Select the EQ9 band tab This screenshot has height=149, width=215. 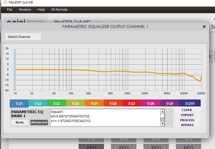(x=170, y=103)
